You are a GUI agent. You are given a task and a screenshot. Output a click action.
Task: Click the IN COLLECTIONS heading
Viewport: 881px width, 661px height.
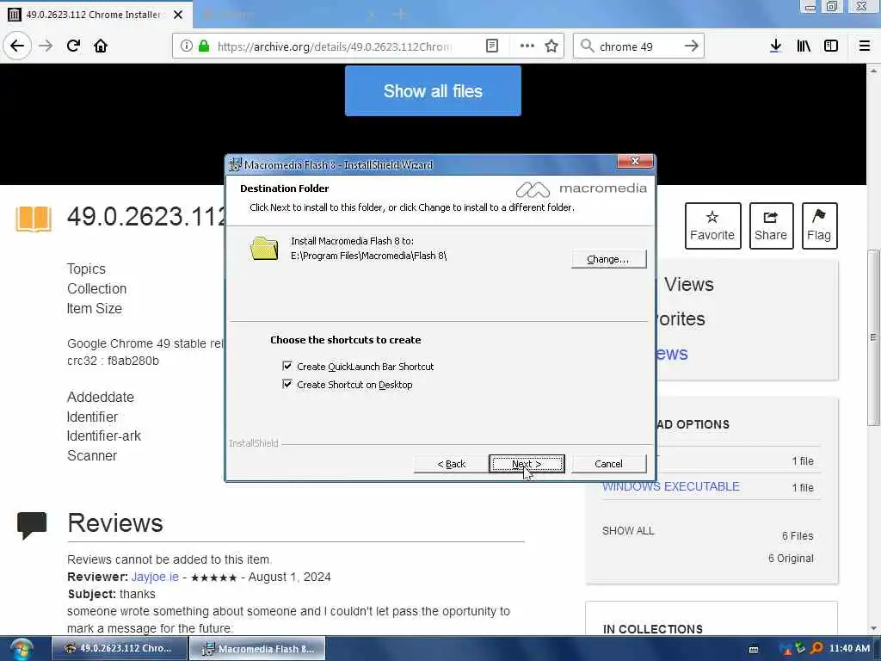[652, 629]
